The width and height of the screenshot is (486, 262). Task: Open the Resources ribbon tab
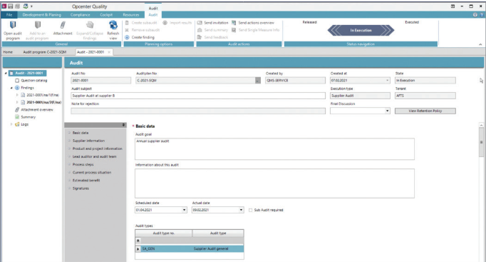tap(131, 15)
